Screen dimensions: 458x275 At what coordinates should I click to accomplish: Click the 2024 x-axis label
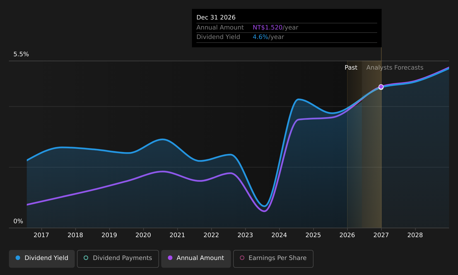279,235
